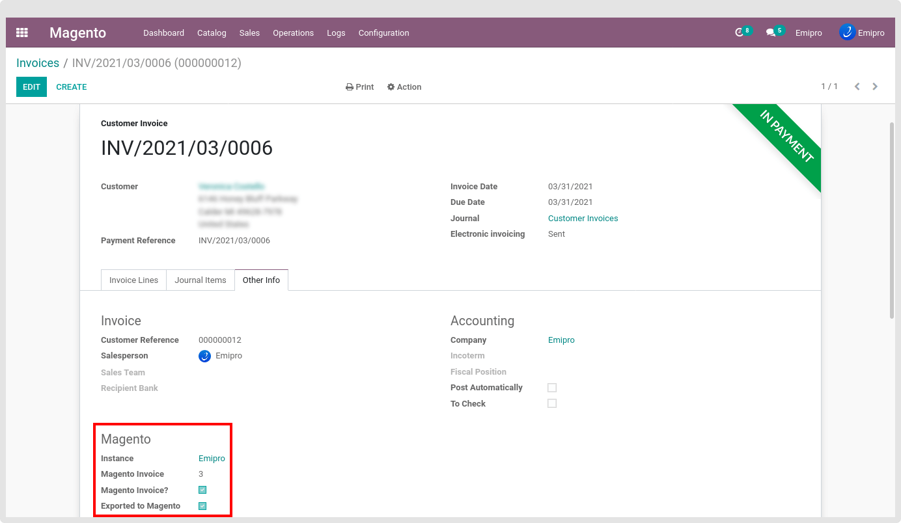Click the Sales Team field label
The width and height of the screenshot is (901, 523).
[123, 372]
